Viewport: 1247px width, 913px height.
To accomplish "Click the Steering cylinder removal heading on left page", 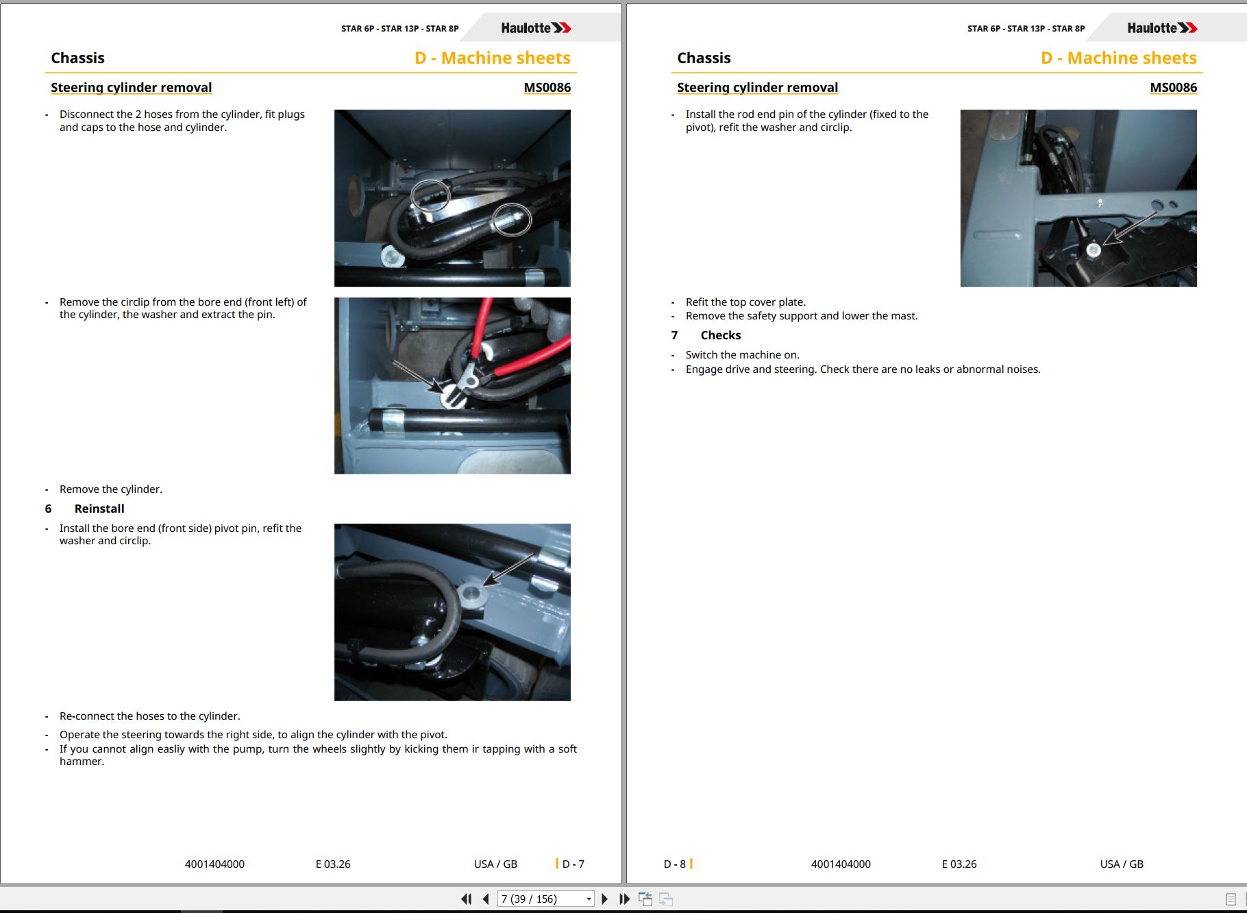I will [x=131, y=87].
